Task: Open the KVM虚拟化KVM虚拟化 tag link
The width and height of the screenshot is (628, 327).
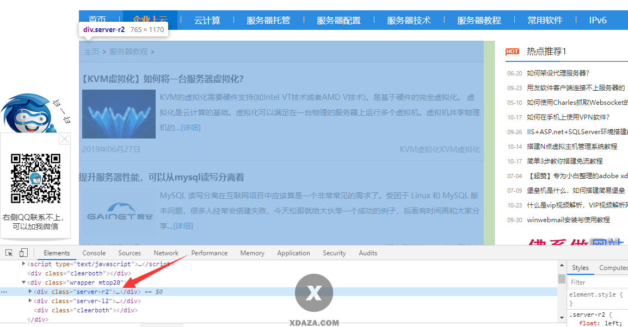Action: 440,149
